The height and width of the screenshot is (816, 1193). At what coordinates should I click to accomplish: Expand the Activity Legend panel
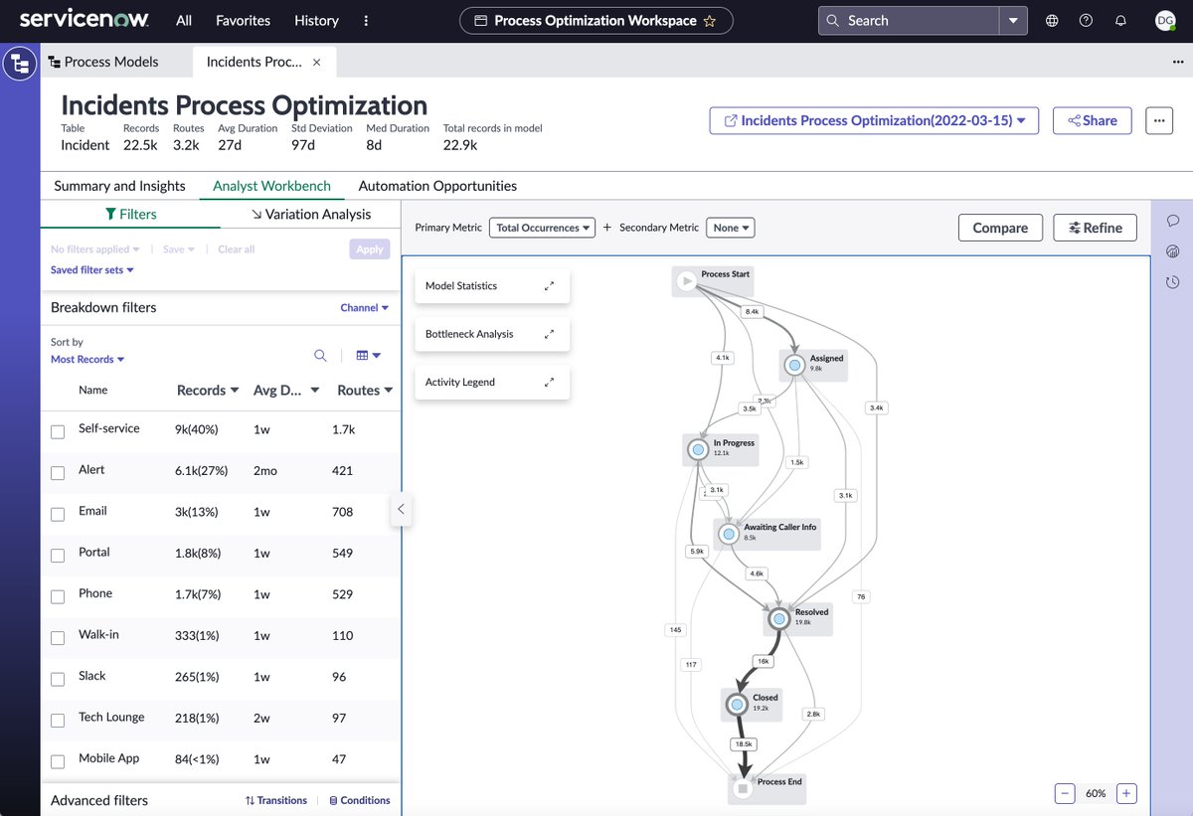click(549, 382)
